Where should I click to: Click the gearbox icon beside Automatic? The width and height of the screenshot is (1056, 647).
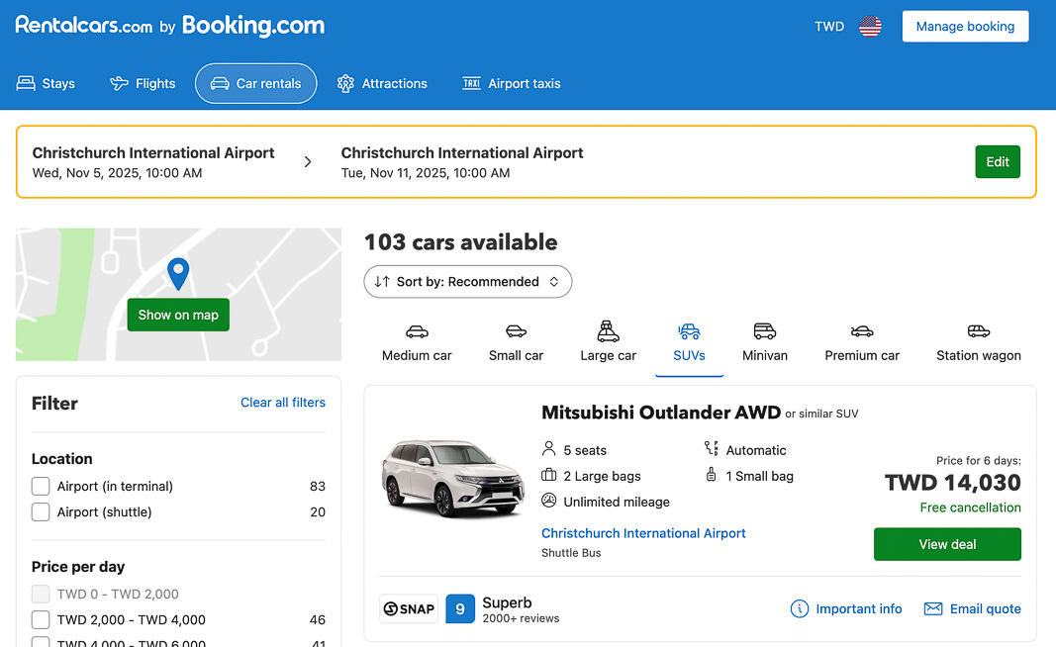pos(712,448)
